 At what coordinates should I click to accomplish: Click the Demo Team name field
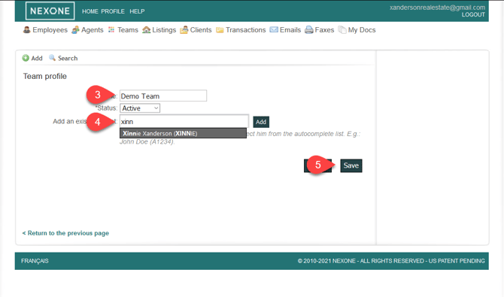click(163, 95)
